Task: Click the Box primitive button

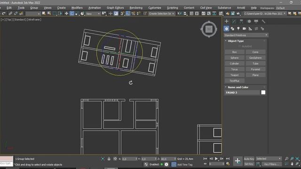Action: (x=235, y=52)
